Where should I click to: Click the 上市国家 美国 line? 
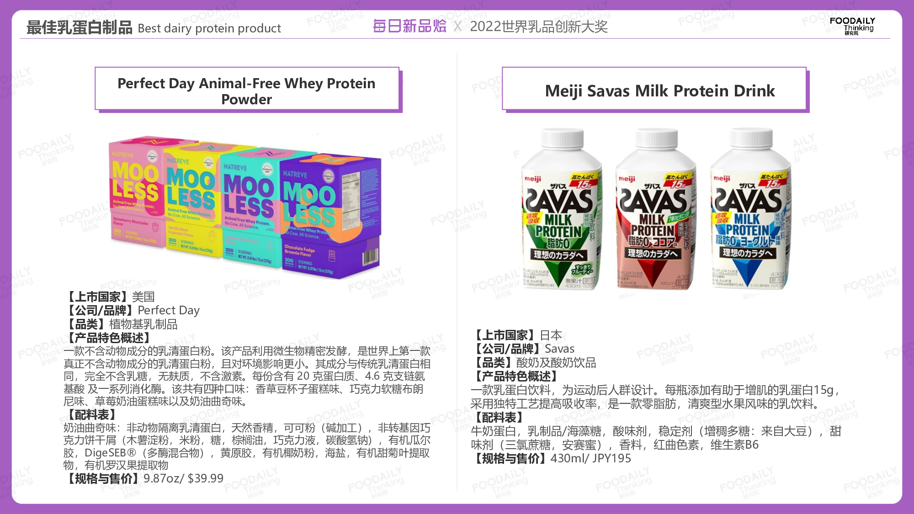pos(110,297)
